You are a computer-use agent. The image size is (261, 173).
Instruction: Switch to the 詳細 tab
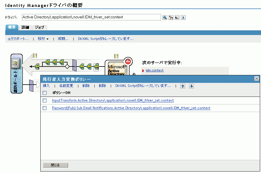click(25, 27)
